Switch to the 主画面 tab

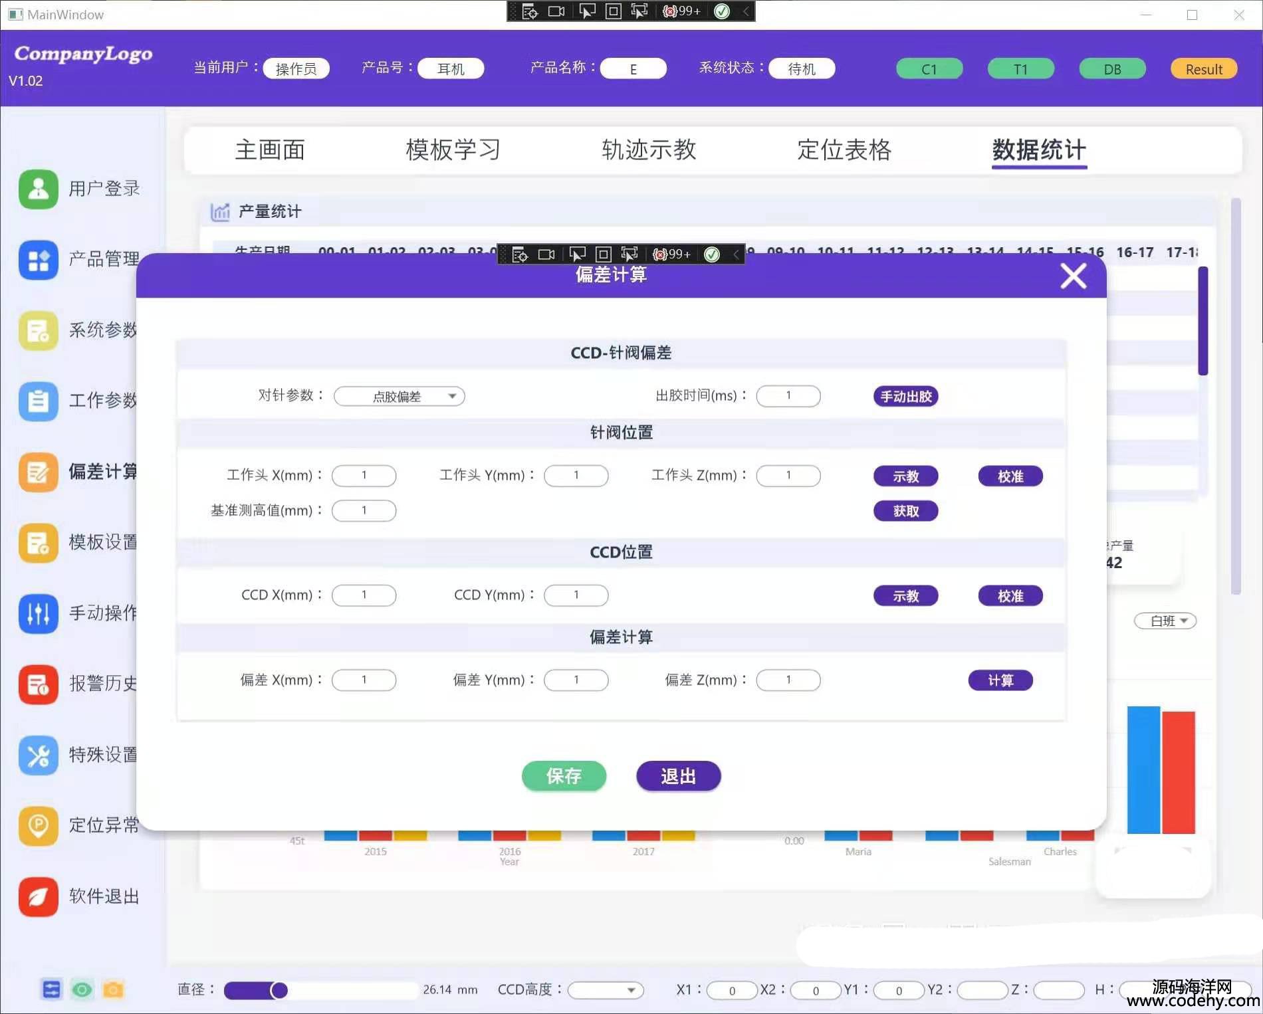(x=270, y=150)
